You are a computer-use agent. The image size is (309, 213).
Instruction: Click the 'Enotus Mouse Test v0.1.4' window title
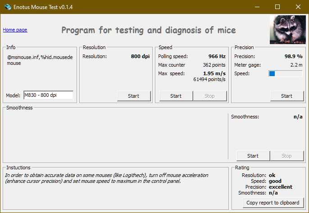tap(43, 7)
